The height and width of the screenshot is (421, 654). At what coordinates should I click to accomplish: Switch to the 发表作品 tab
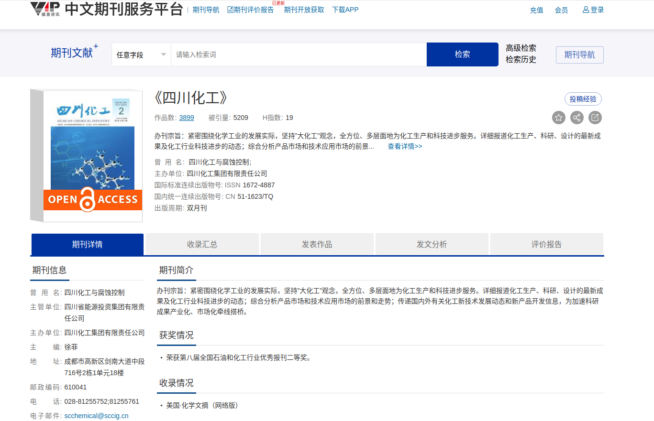point(317,245)
